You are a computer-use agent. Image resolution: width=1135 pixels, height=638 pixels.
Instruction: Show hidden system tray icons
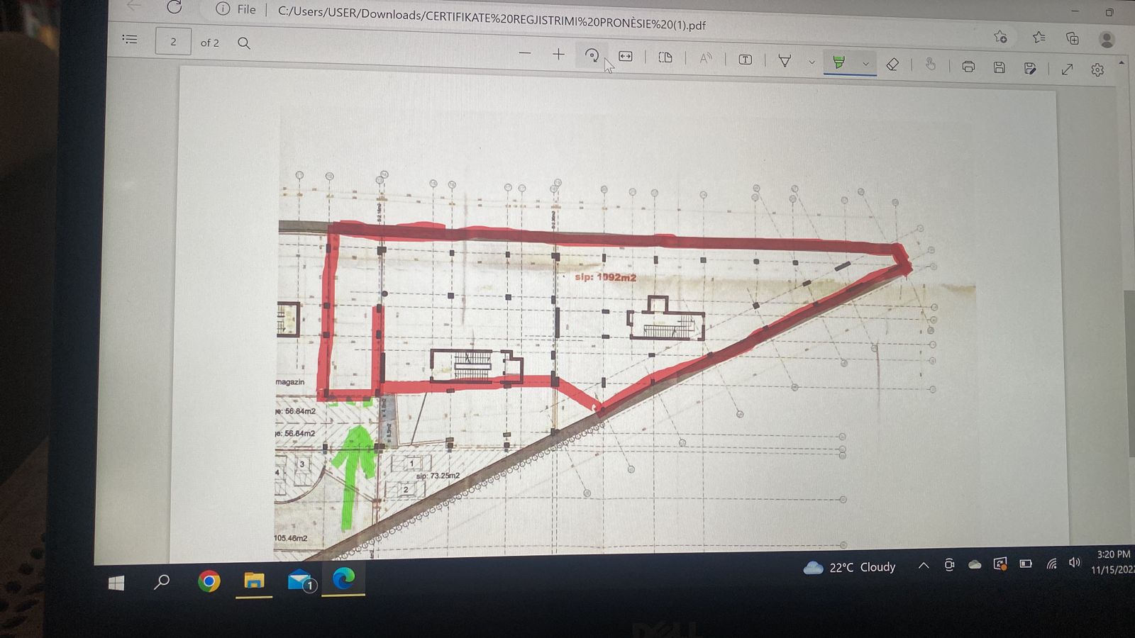924,566
